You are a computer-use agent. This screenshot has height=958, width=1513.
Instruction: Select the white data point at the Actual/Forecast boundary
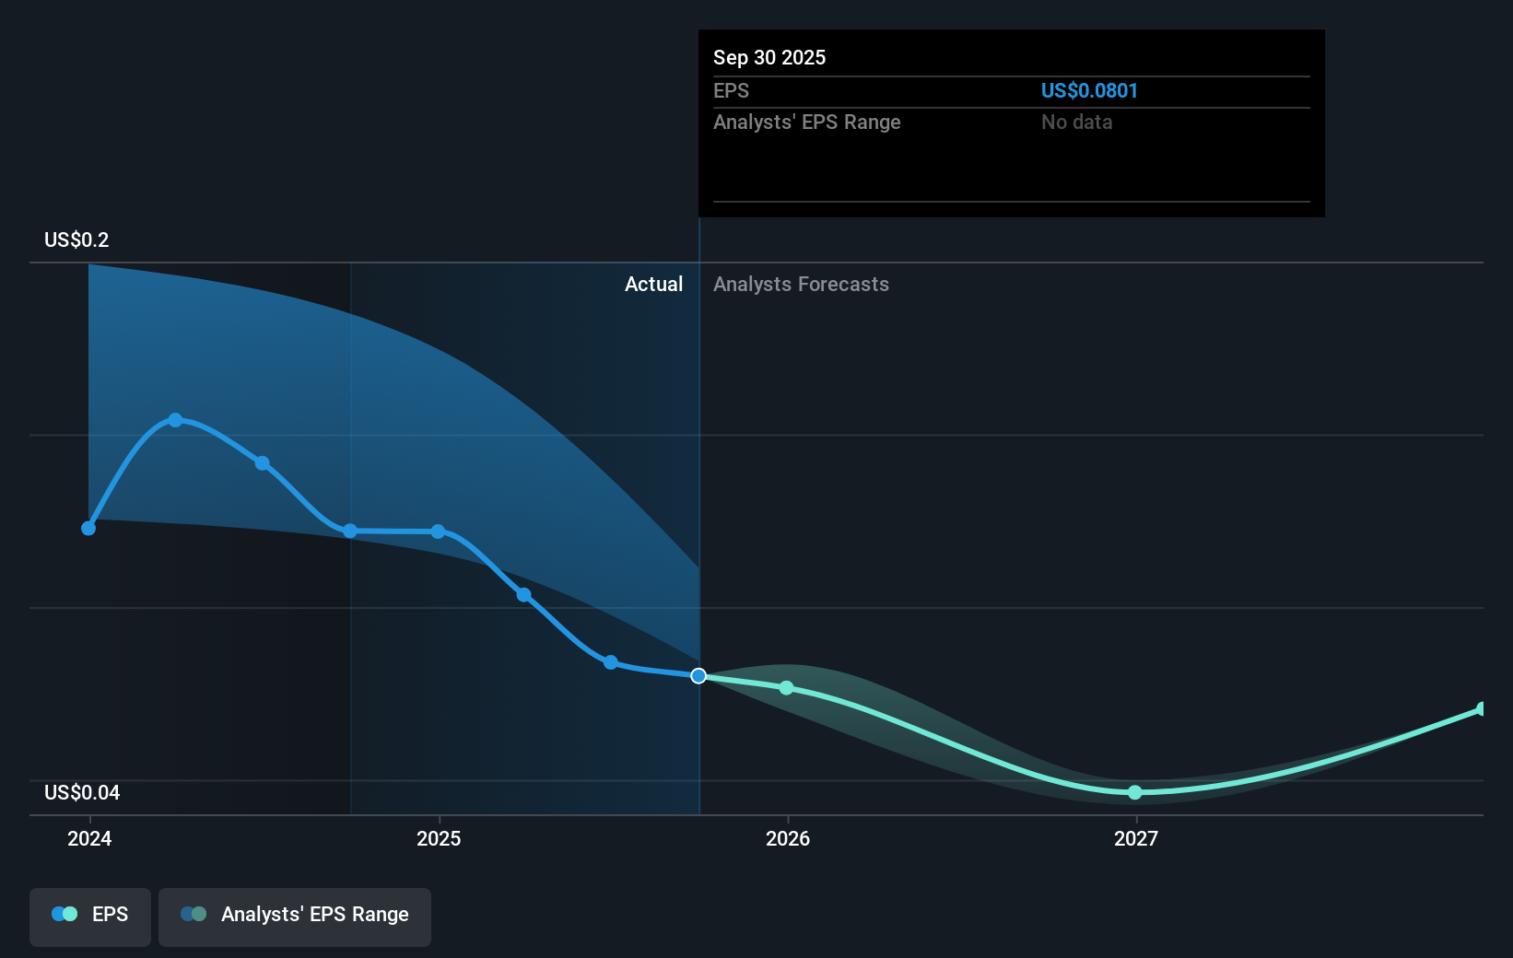pos(699,675)
